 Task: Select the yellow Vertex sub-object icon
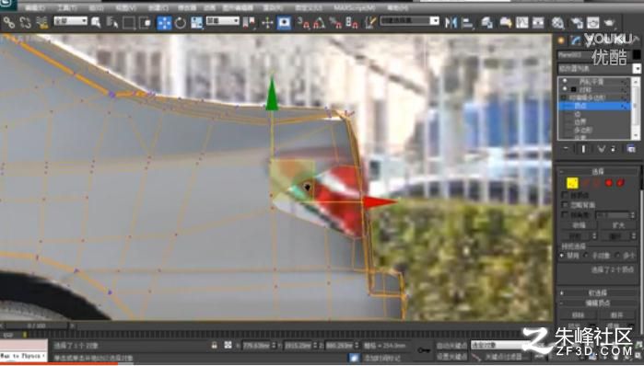(x=572, y=183)
